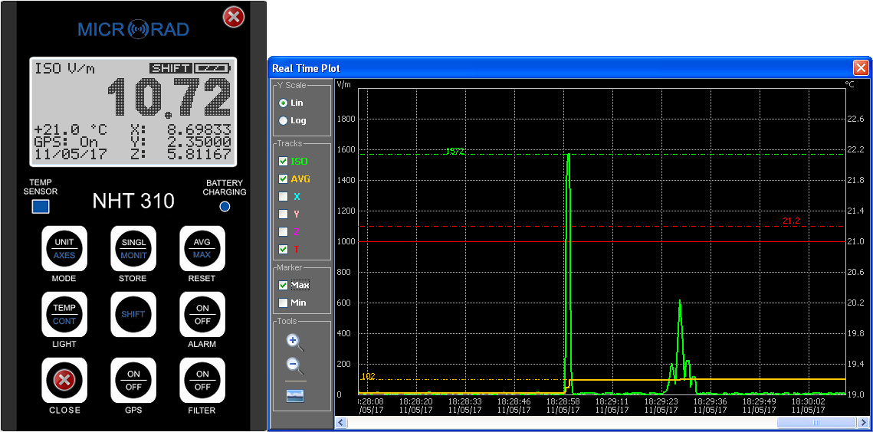Toggle the ALARM ON/OFF button
The height and width of the screenshot is (432, 873).
coord(202,314)
